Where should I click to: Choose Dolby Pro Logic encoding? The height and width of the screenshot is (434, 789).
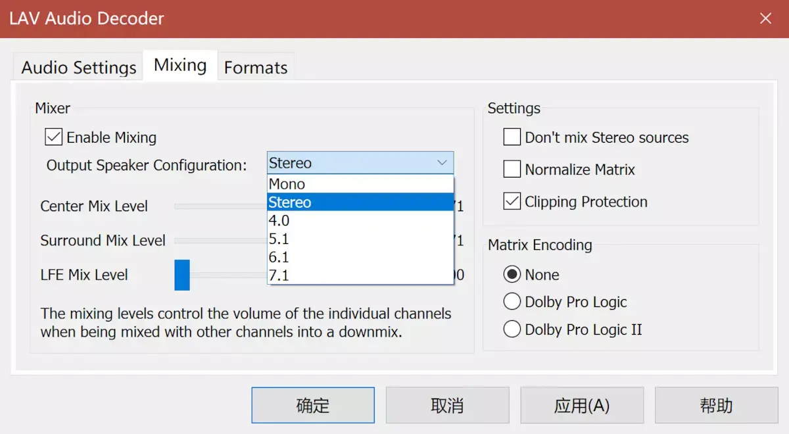[x=512, y=302]
